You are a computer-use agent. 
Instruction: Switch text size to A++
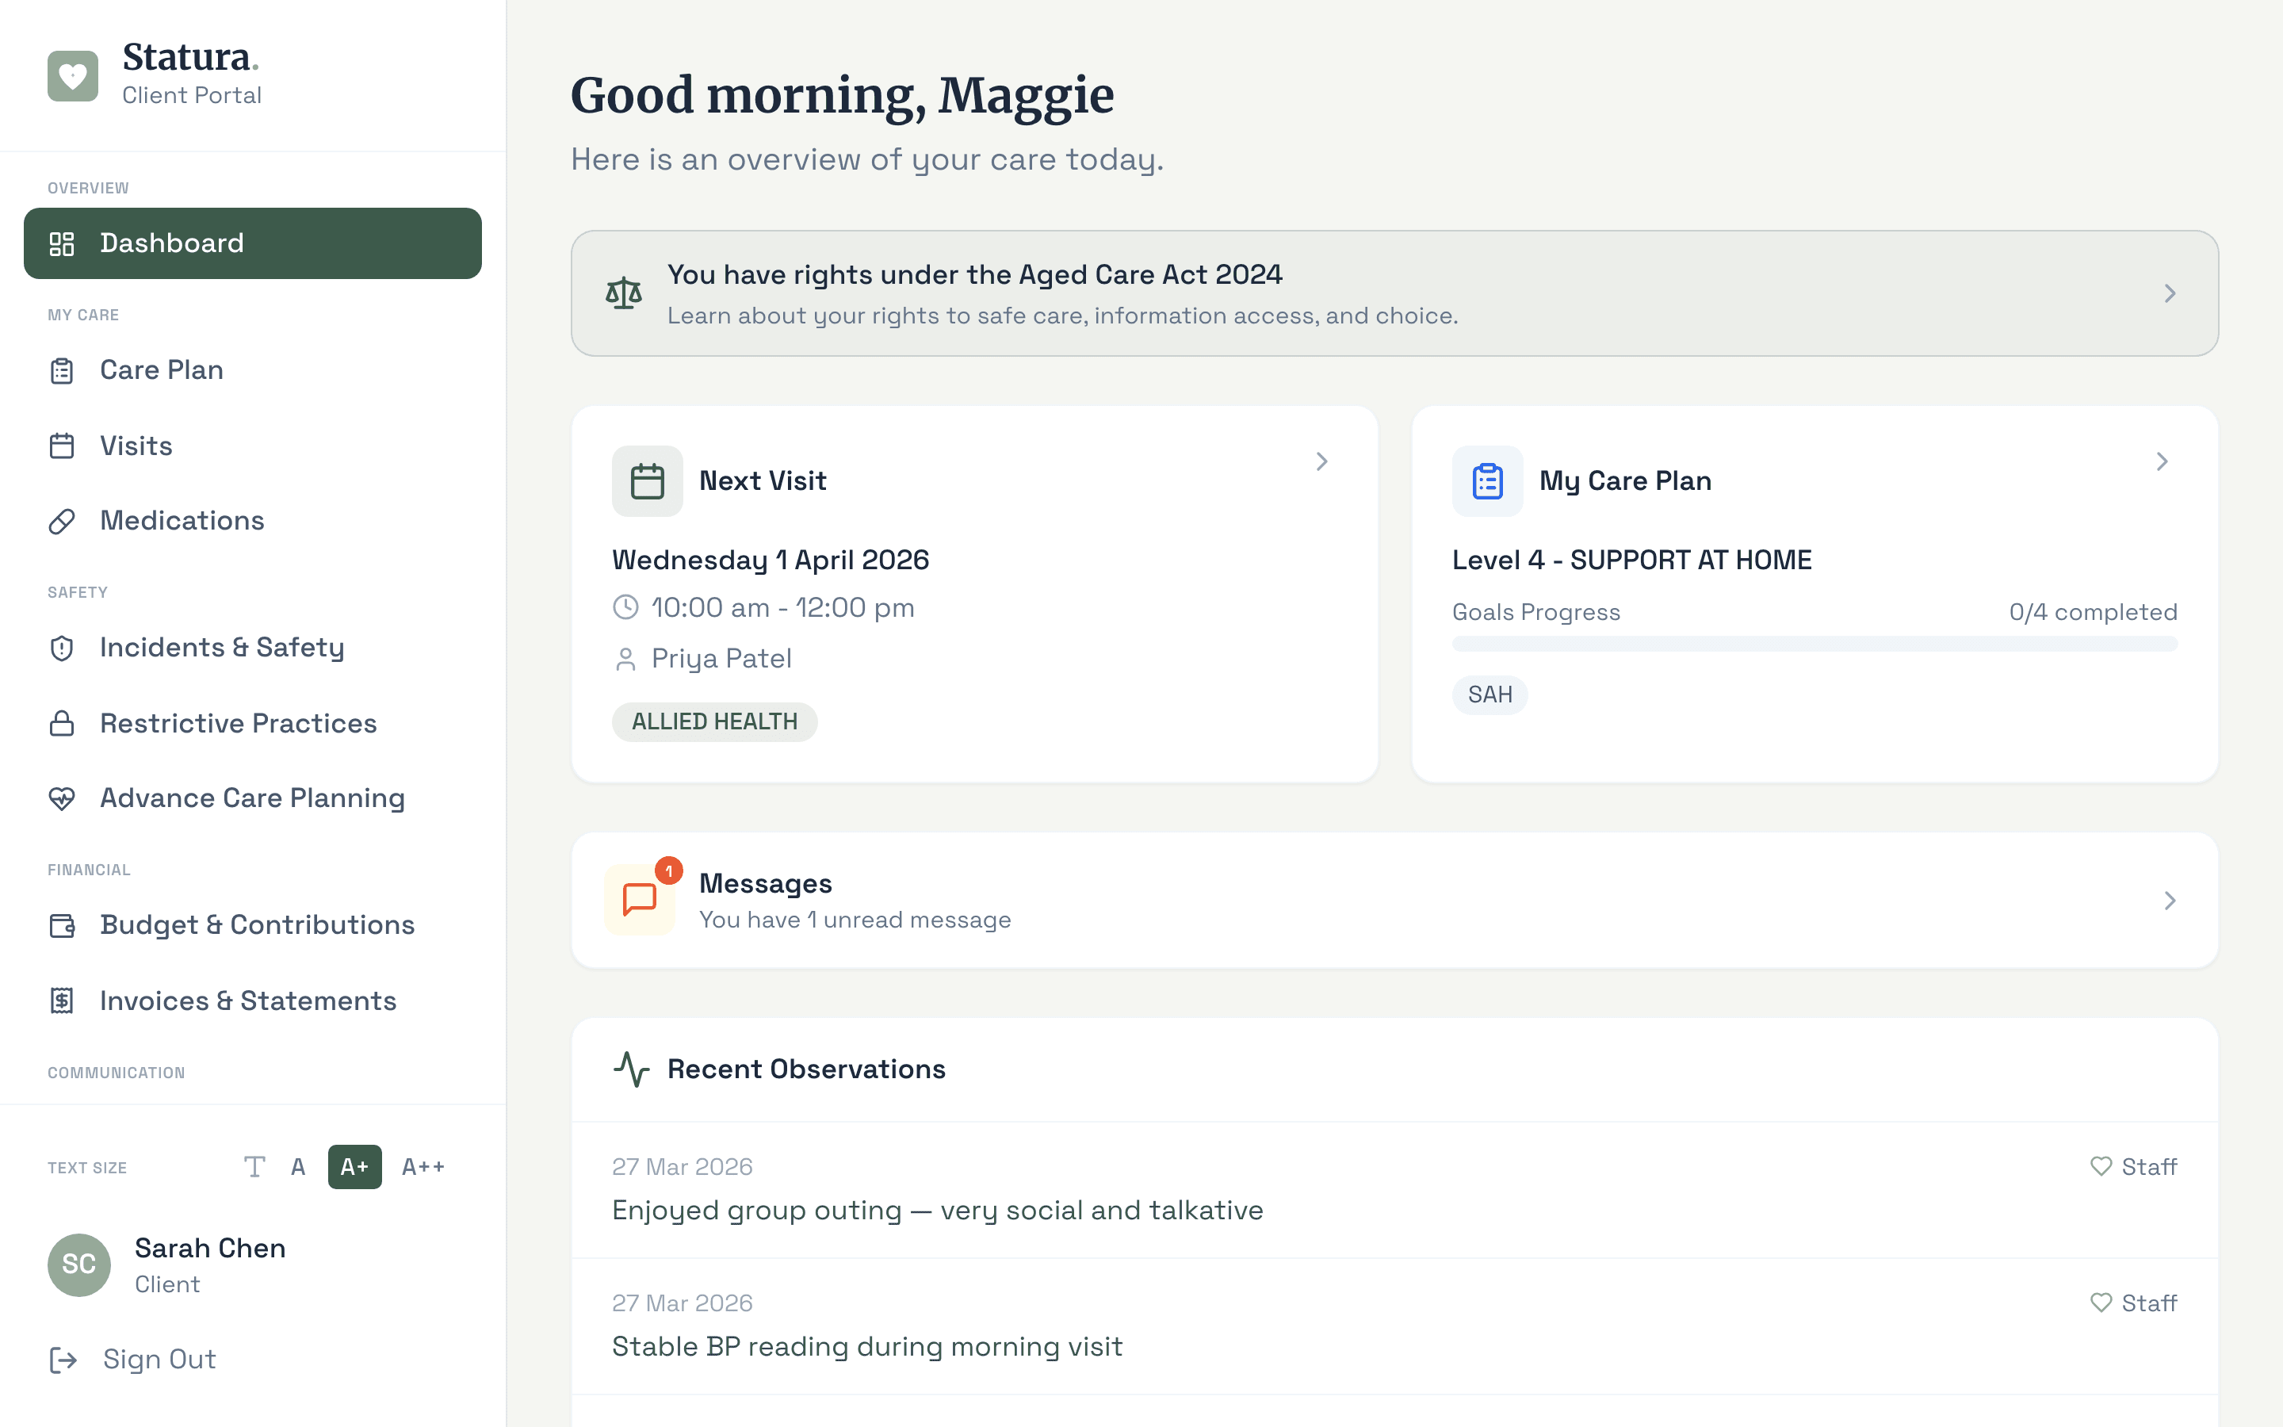point(423,1168)
